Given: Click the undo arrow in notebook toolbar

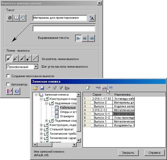Looking at the screenshot, I should (110, 88).
